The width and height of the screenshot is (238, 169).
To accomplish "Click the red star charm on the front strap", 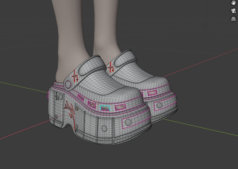I will (x=75, y=76).
